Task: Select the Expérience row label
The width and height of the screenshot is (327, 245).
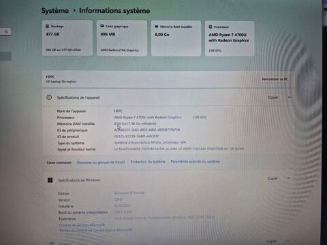Action: [x=67, y=218]
